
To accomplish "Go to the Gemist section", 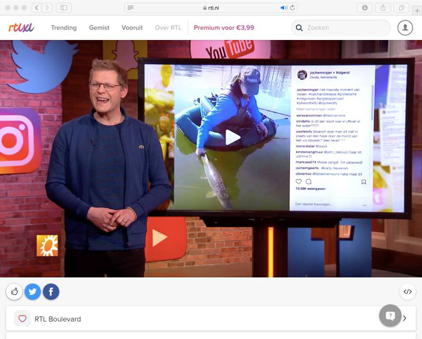I will click(99, 28).
